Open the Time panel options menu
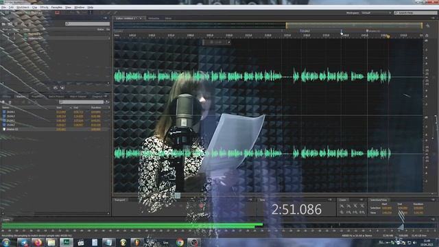Viewport: 439px width, 247px height. click(x=329, y=200)
